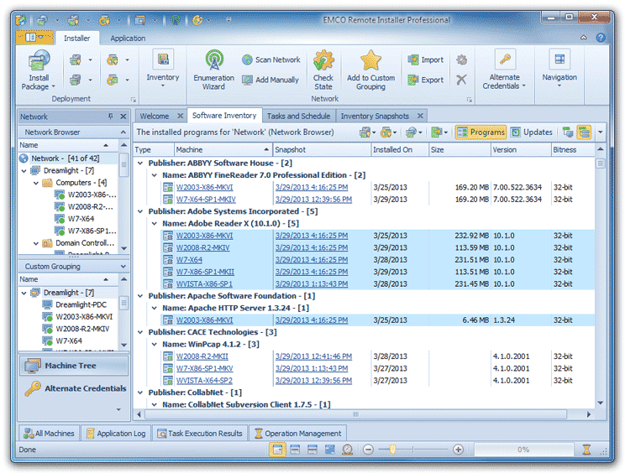Click the Check State icon
The image size is (625, 473).
[323, 61]
